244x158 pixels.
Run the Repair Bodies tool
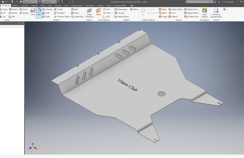pos(191,13)
